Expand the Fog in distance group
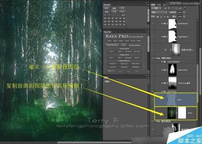202x144 pixels. (x=162, y=62)
